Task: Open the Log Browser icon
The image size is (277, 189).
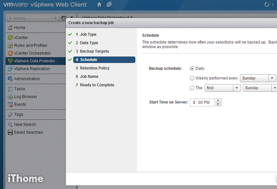Action: (10, 97)
